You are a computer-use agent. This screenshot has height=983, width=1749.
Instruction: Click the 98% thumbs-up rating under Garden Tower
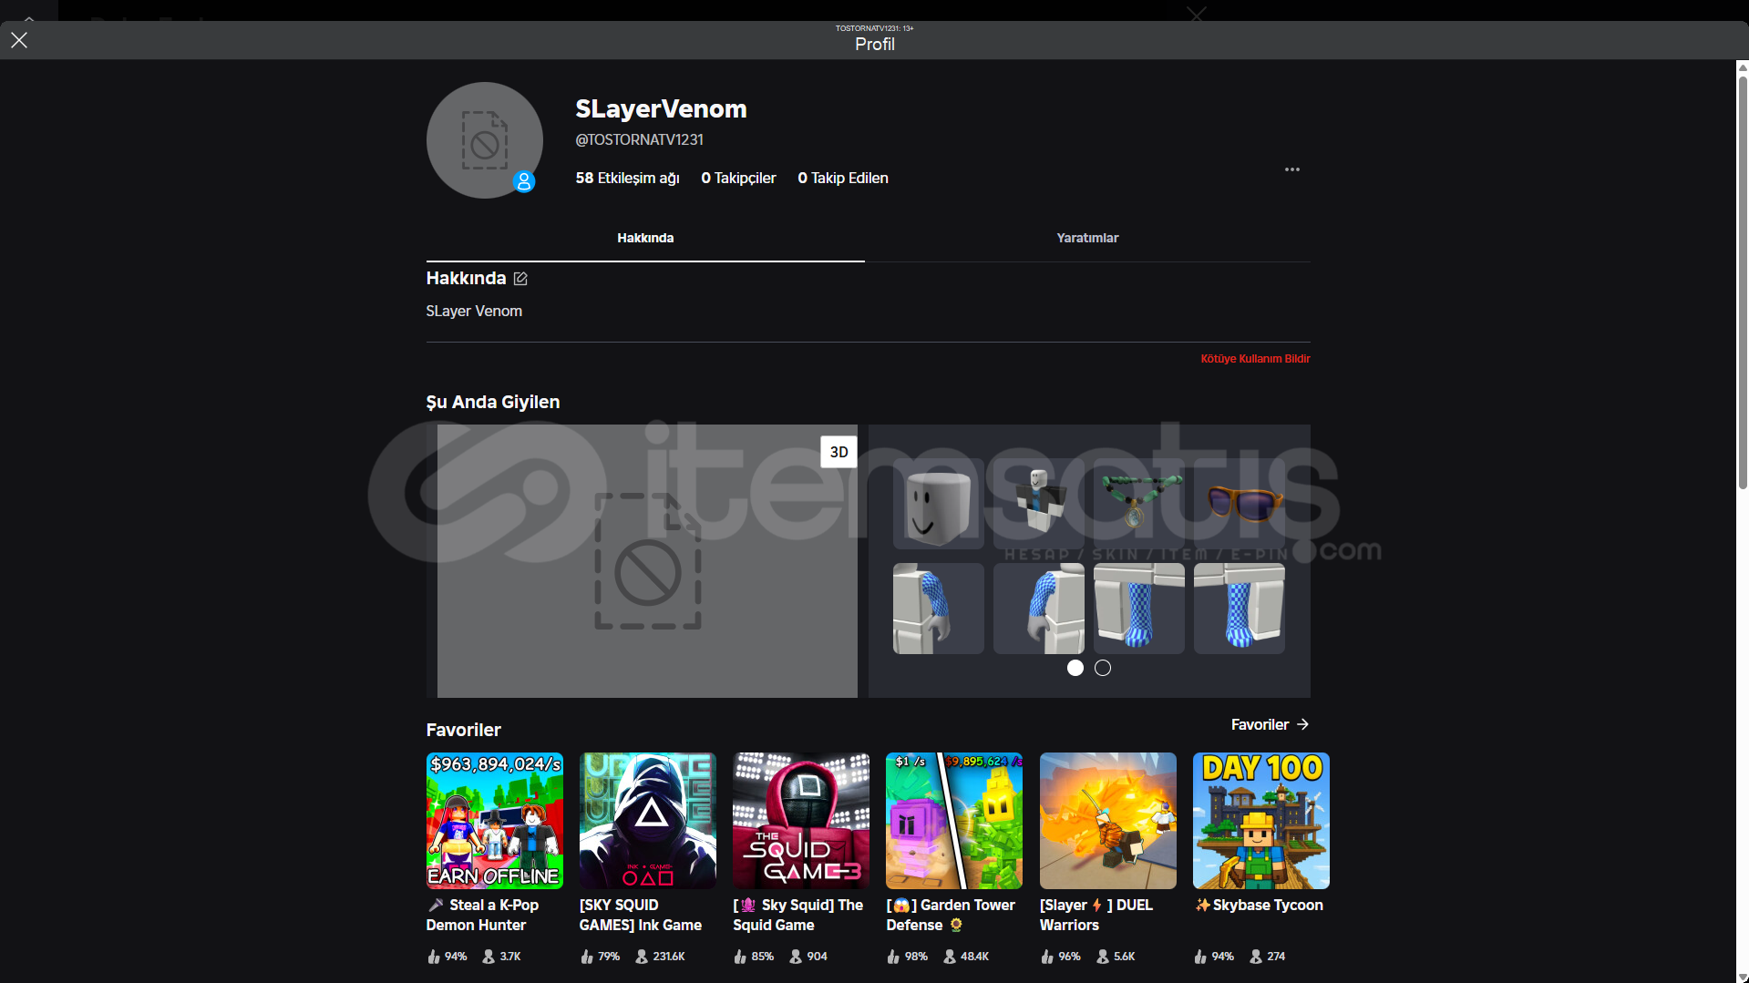(x=907, y=957)
